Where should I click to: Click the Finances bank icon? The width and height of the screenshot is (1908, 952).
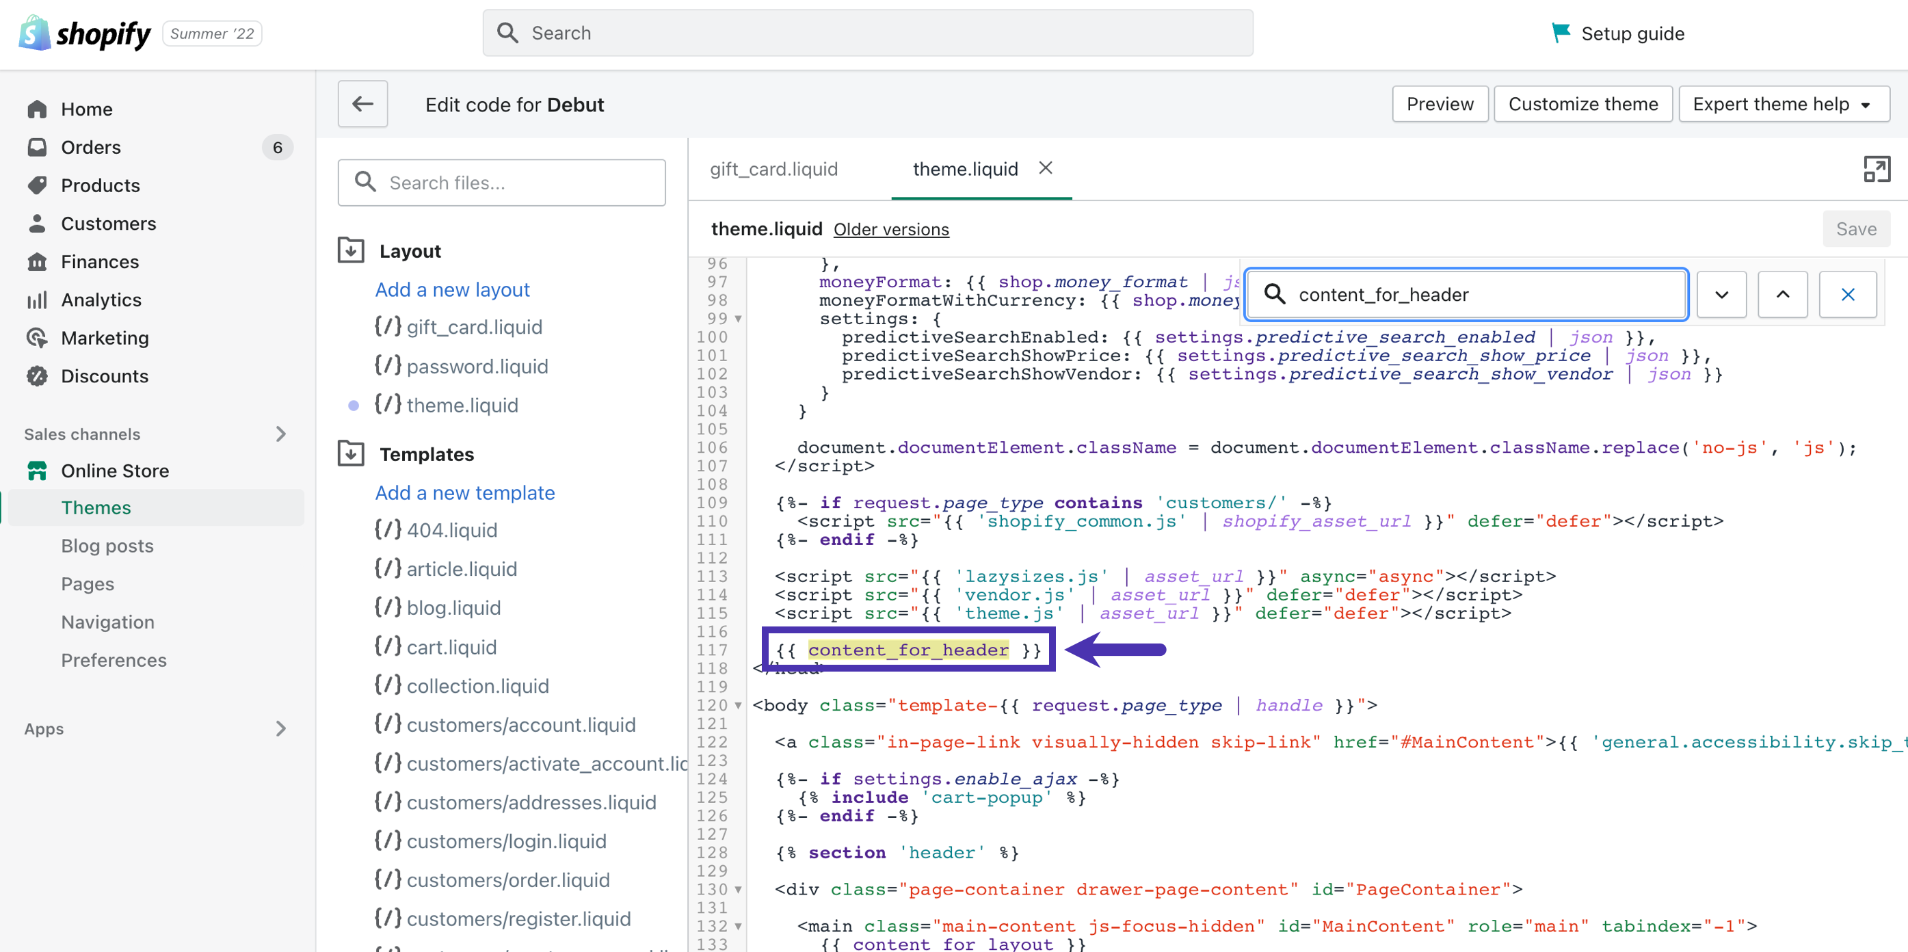[37, 261]
